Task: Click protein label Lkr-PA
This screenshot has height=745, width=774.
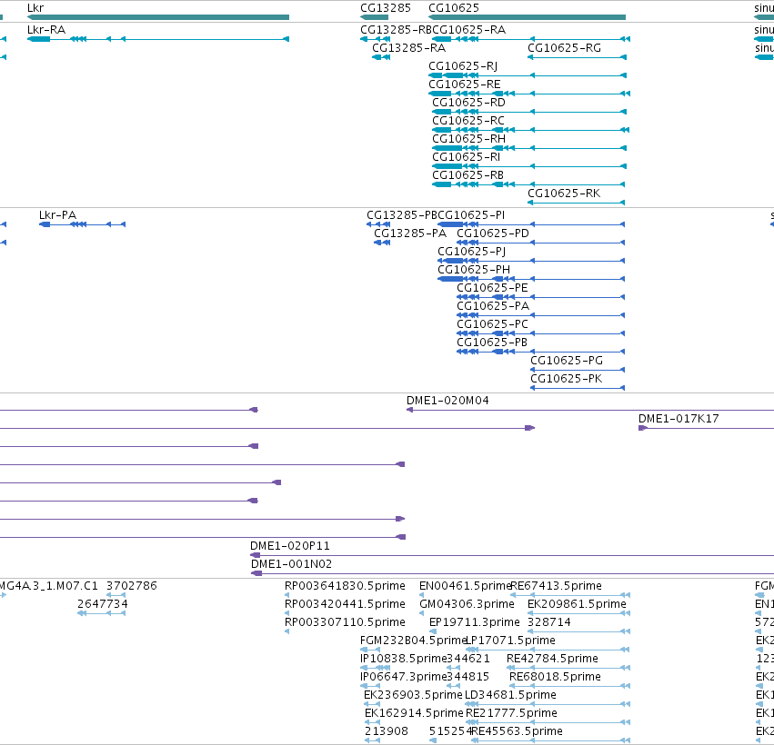Action: point(57,215)
